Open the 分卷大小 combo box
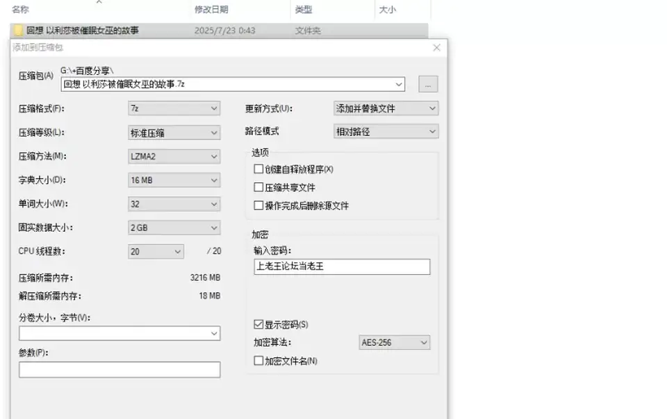Screen dimensions: 667x419 point(120,333)
